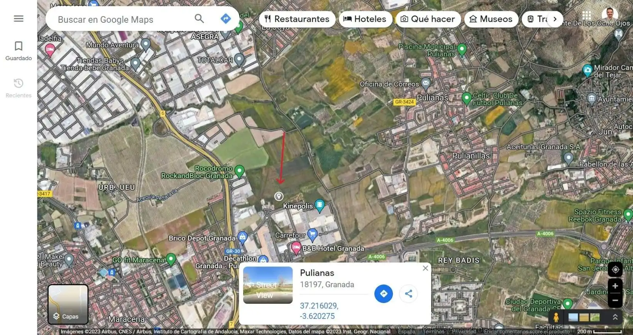Click the Carrefour shopping marker
This screenshot has height=335, width=633.
312,234
